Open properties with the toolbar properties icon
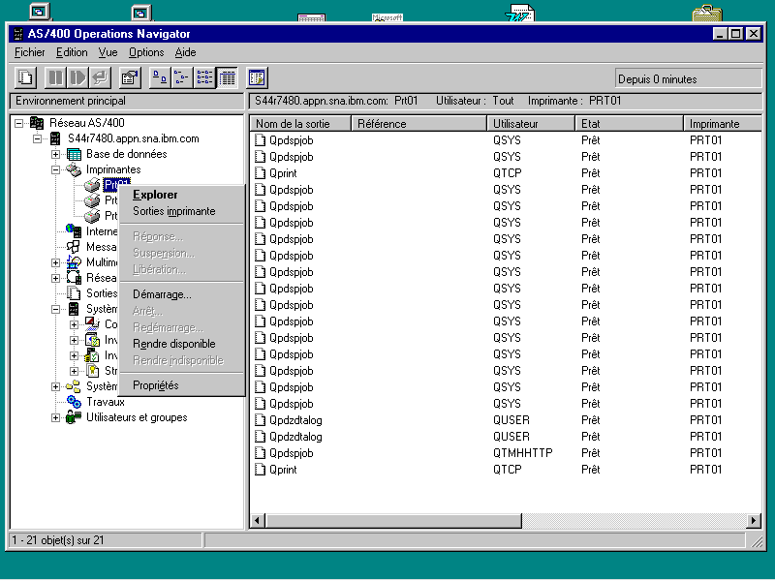Screen dimensions: 775x581 130,77
